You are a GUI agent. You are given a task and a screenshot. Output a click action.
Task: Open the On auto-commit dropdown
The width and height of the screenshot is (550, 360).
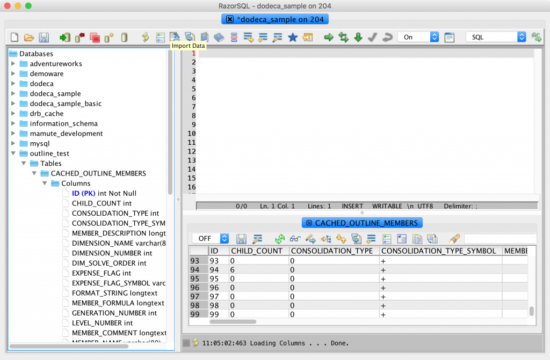(418, 37)
